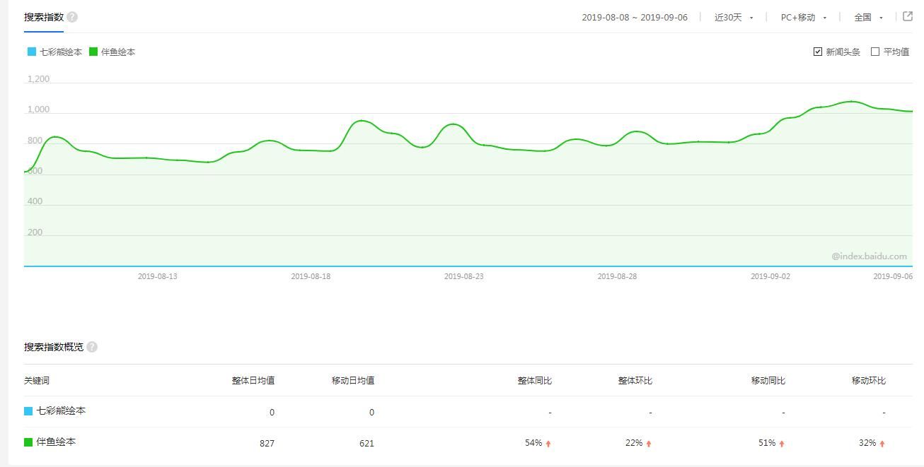Click the value 827 in 伴鱼绘本 row
Viewport: 924px width, 467px height.
coord(267,444)
